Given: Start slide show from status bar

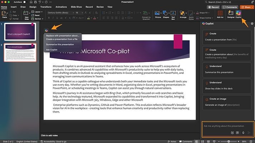Looking at the screenshot, I should pos(214,142).
